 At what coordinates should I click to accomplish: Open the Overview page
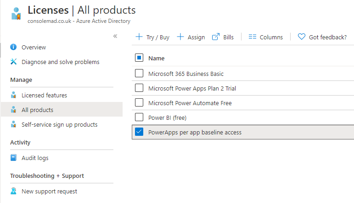point(34,48)
